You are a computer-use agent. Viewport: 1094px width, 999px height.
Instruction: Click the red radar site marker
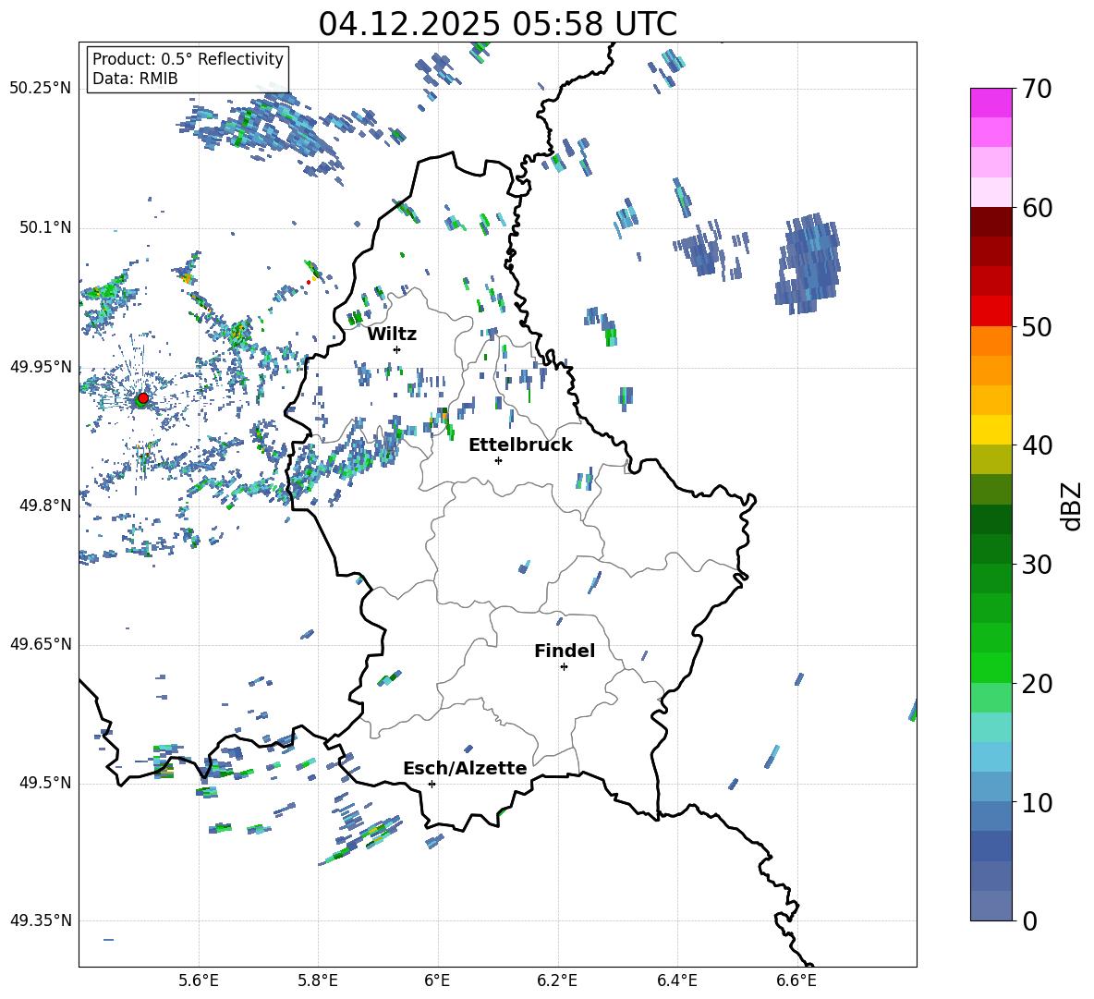[143, 397]
